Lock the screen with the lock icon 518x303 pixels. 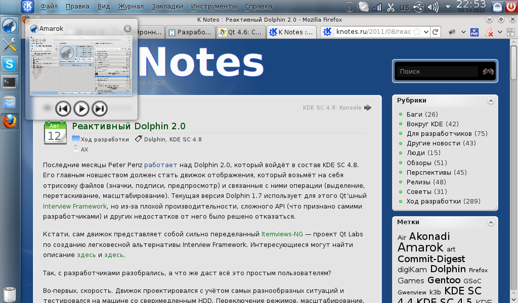point(497,7)
